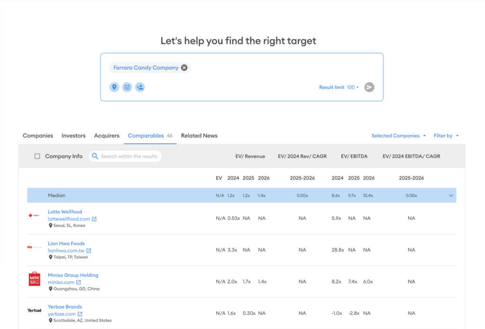Open the advanced filters sliders icon
This screenshot has width=485, height=329.
pos(127,87)
